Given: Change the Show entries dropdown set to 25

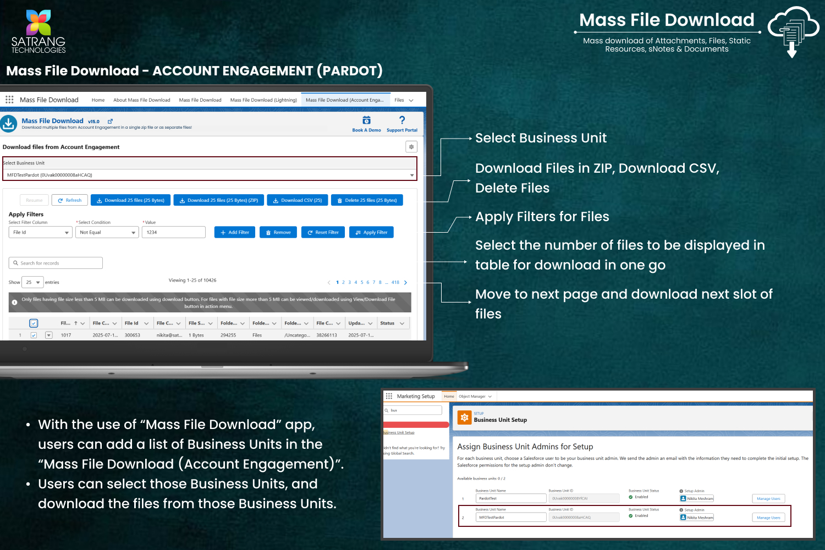Looking at the screenshot, I should [x=32, y=282].
